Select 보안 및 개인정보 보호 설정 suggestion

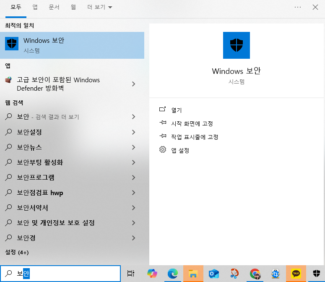point(72,223)
